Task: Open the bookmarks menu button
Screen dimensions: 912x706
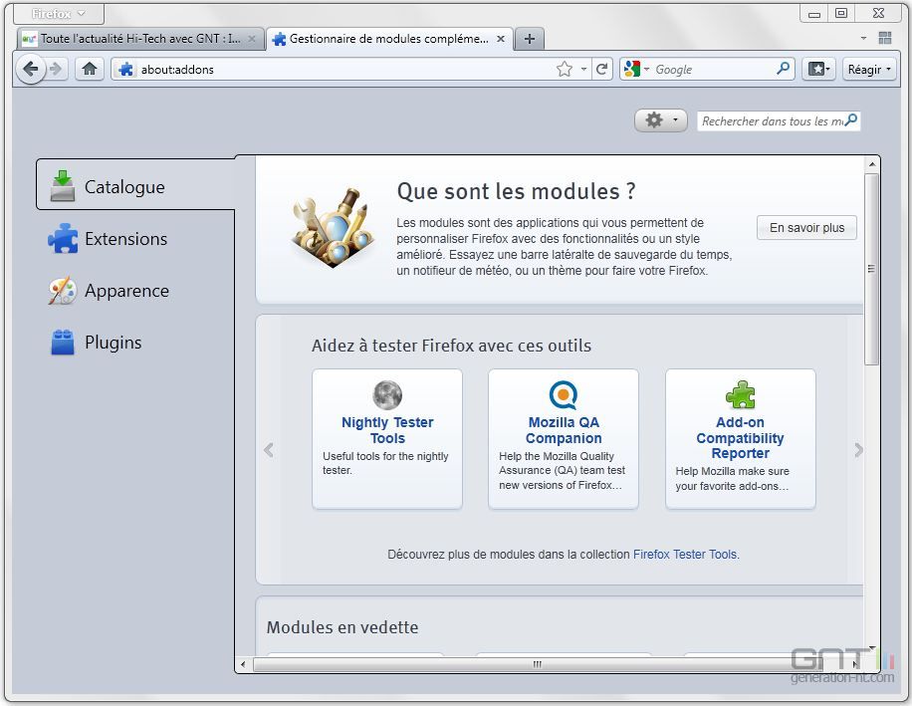Action: [819, 69]
